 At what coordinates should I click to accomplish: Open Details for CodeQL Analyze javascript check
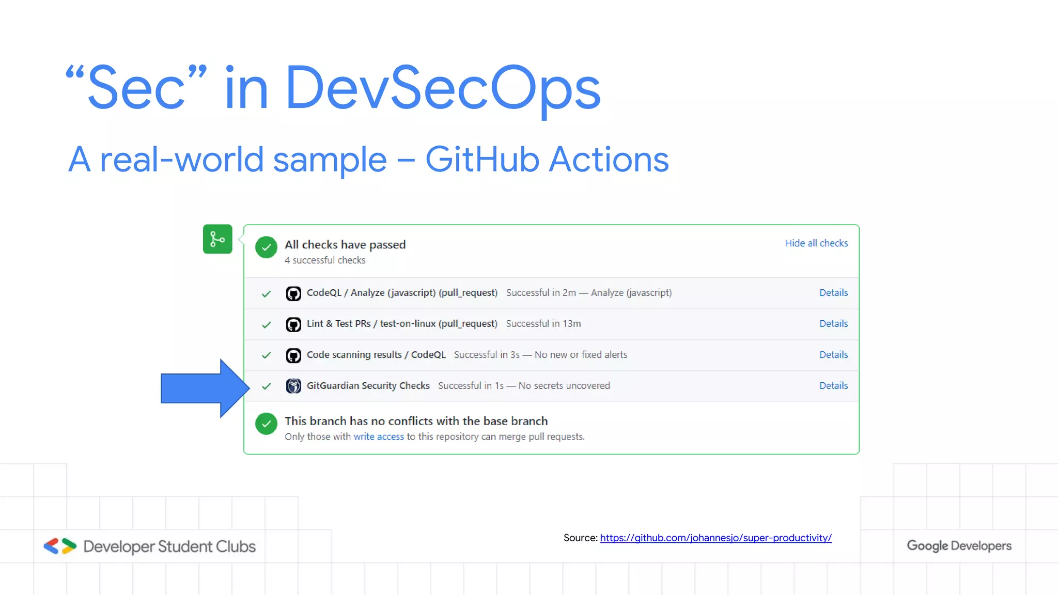[833, 293]
